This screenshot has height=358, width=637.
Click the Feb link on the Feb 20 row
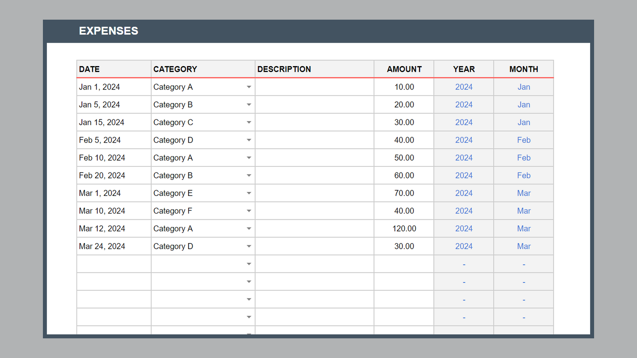coord(524,175)
